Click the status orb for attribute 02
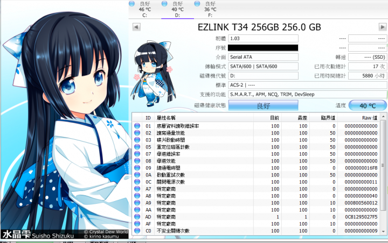Viewport: 388px width, 243px height. pos(137,133)
